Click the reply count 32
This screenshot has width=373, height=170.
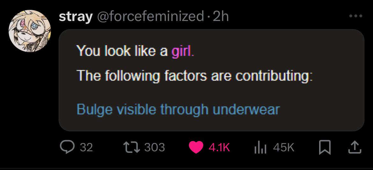point(86,147)
